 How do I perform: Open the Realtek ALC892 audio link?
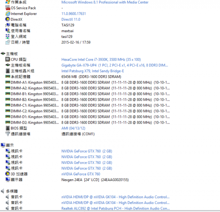116,208
